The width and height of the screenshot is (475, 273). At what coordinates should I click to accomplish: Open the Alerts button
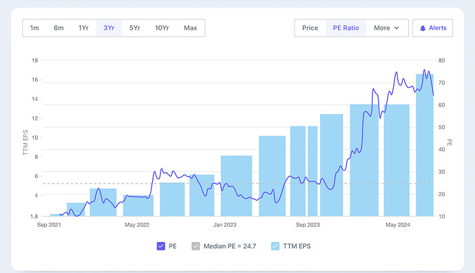(432, 28)
